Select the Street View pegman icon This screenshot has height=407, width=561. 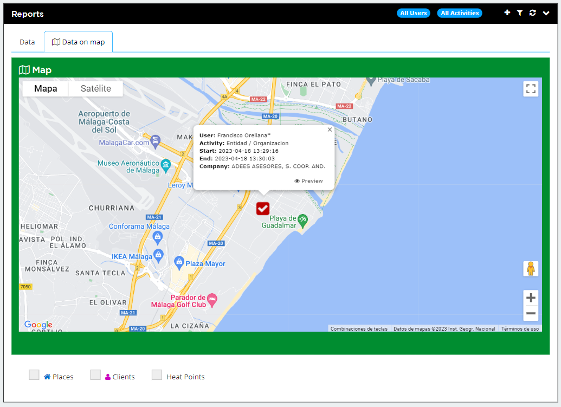(531, 269)
